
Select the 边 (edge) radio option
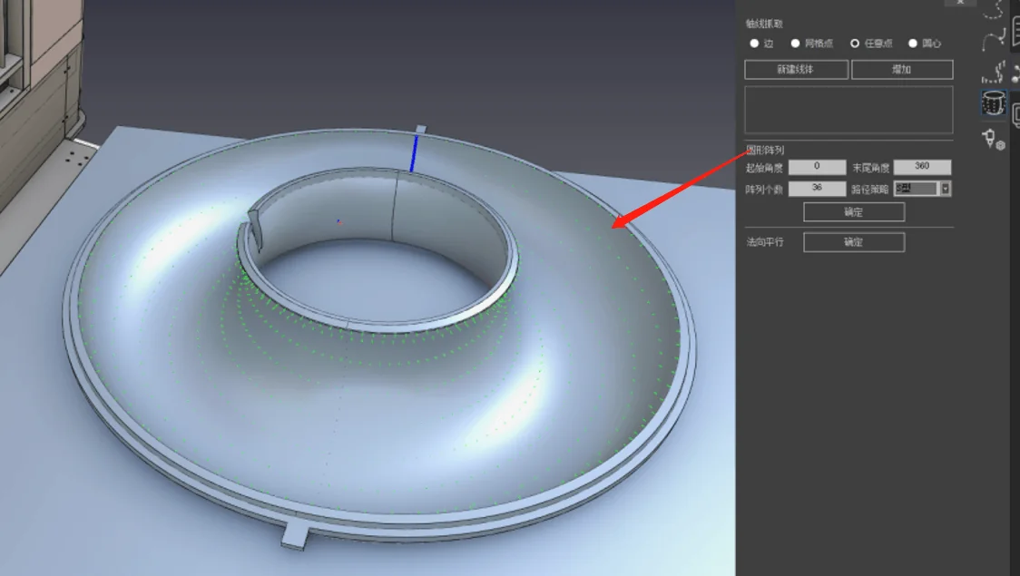[x=761, y=44]
